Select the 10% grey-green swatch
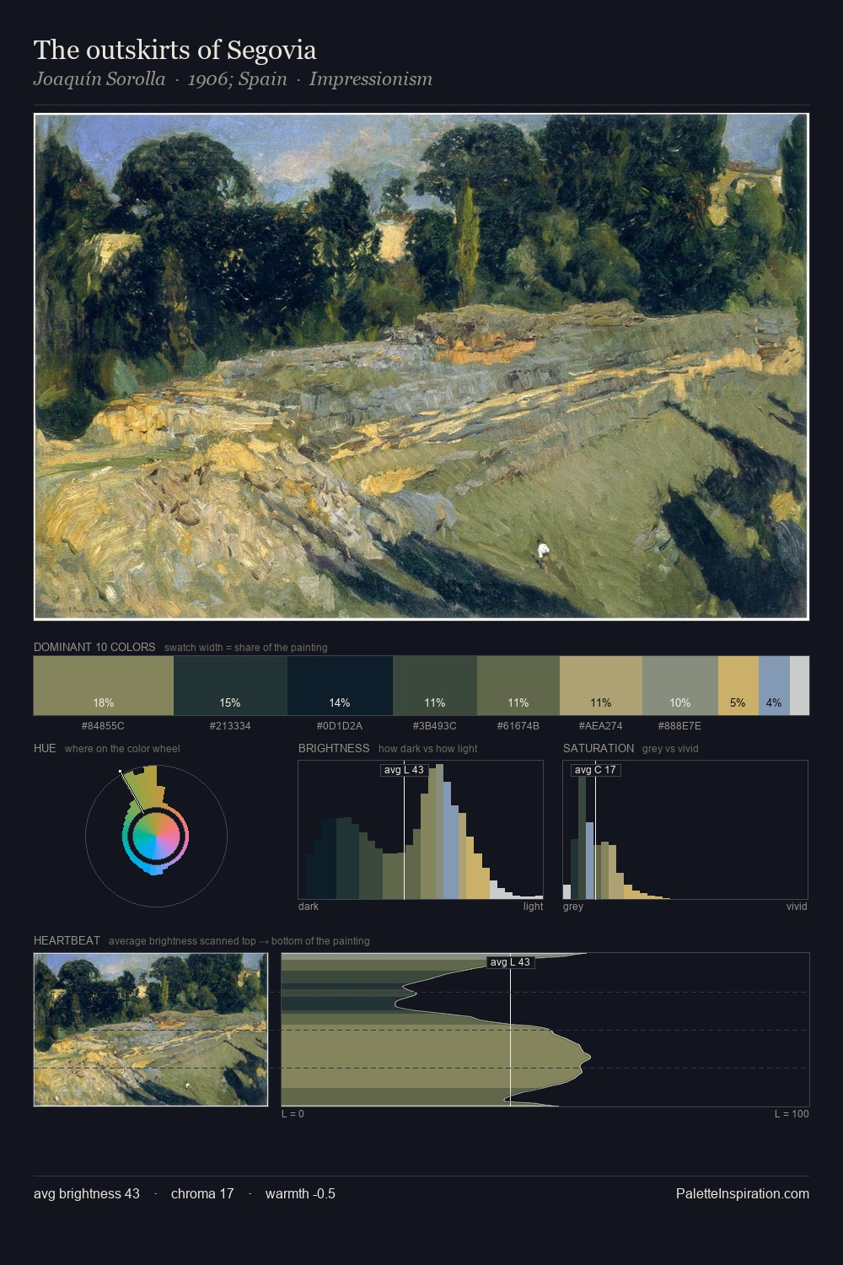Viewport: 843px width, 1265px height. (680, 686)
